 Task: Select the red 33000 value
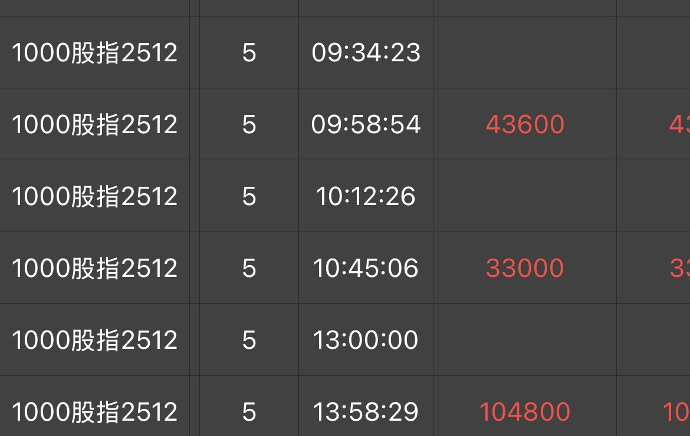pos(525,268)
